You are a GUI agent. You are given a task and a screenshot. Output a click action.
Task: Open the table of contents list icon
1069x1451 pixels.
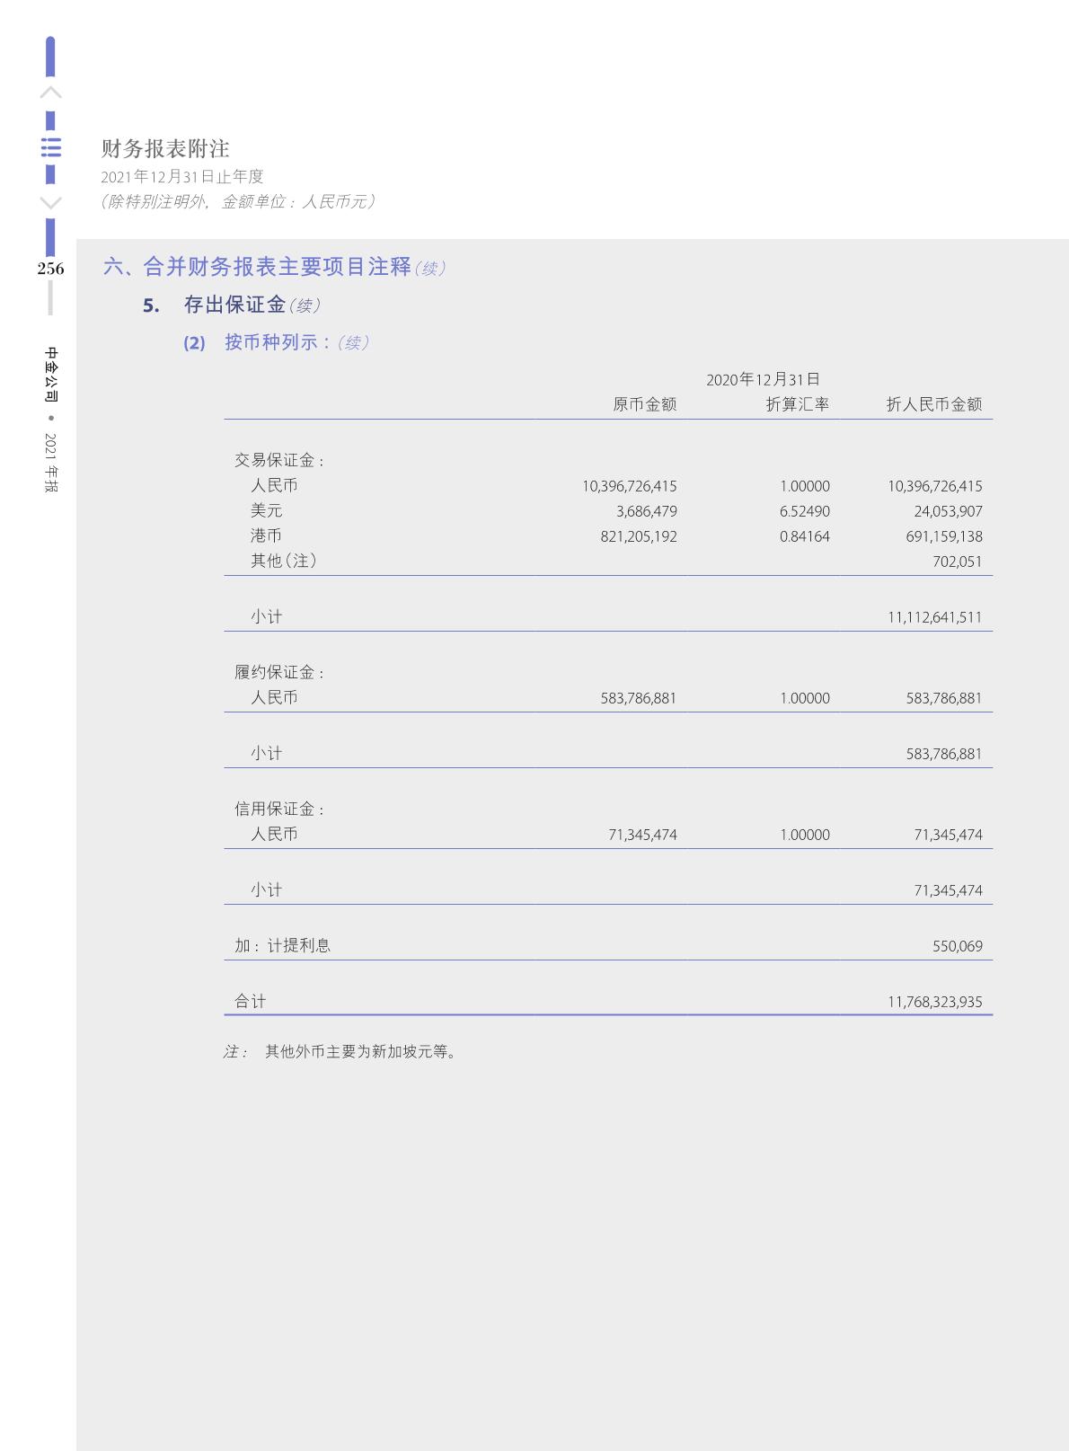51,148
